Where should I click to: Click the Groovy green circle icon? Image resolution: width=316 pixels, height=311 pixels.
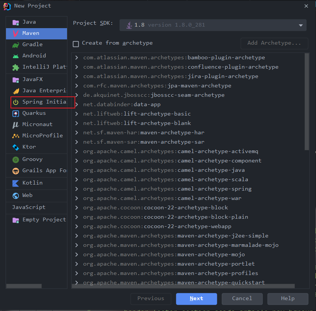[x=15, y=160]
